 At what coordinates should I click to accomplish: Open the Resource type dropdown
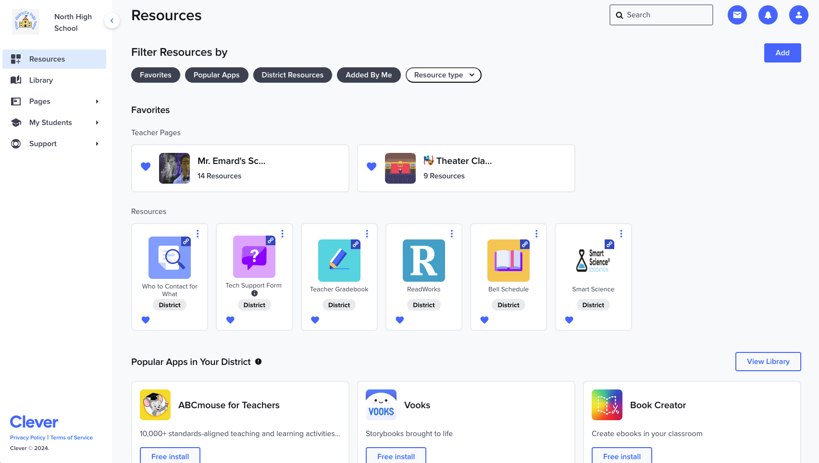coord(443,75)
